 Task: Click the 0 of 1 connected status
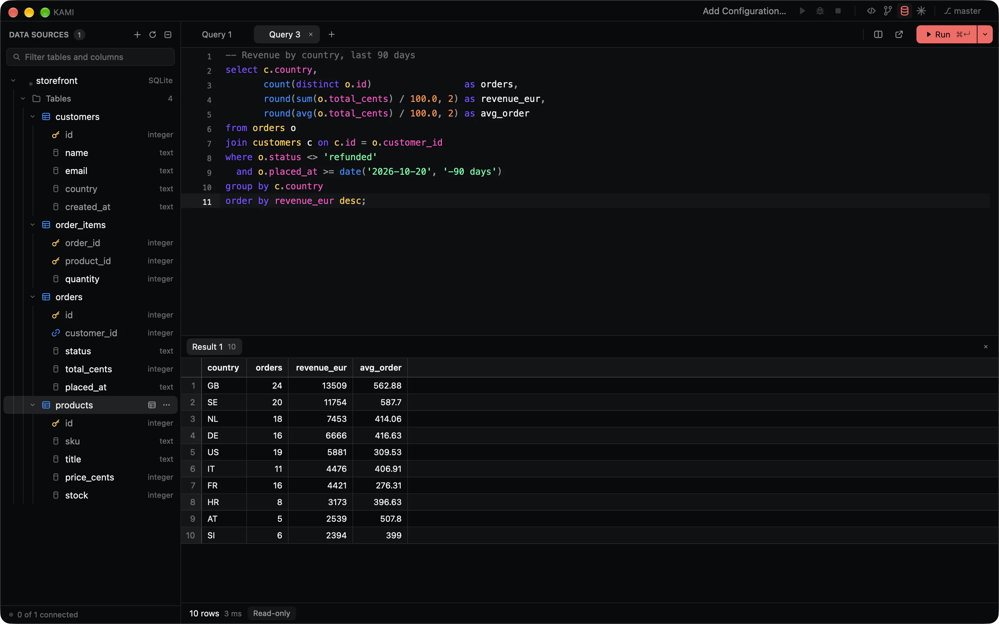[44, 615]
